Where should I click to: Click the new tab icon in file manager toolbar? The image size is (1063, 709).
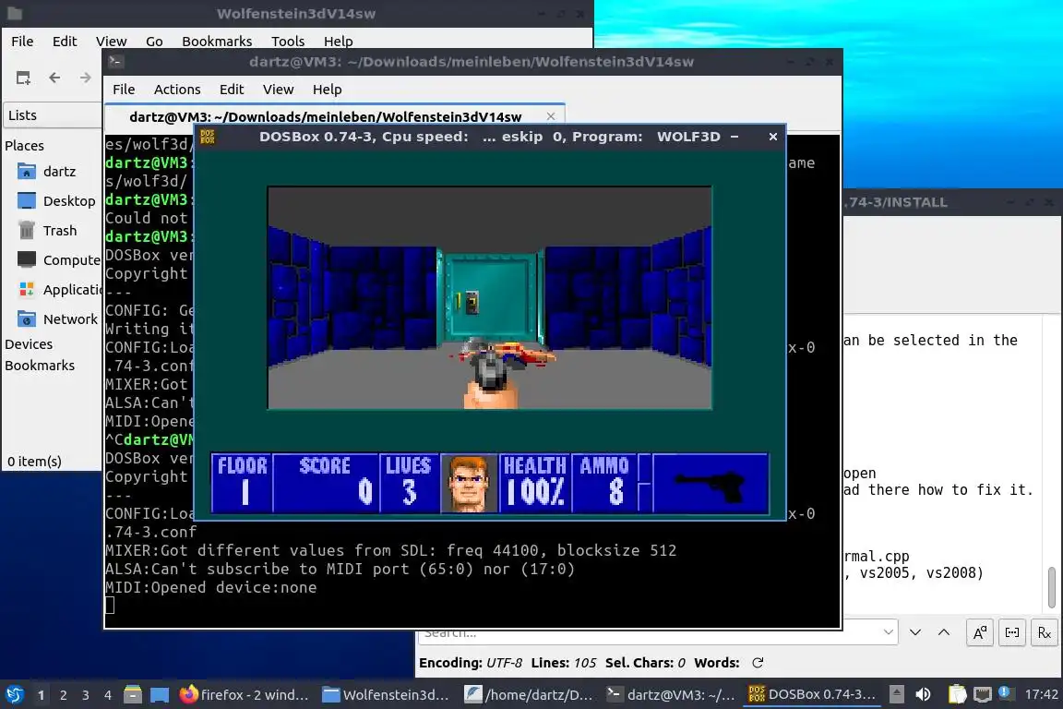[x=23, y=78]
